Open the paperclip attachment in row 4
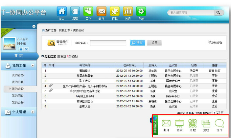The image size is (231, 138). pos(51,85)
